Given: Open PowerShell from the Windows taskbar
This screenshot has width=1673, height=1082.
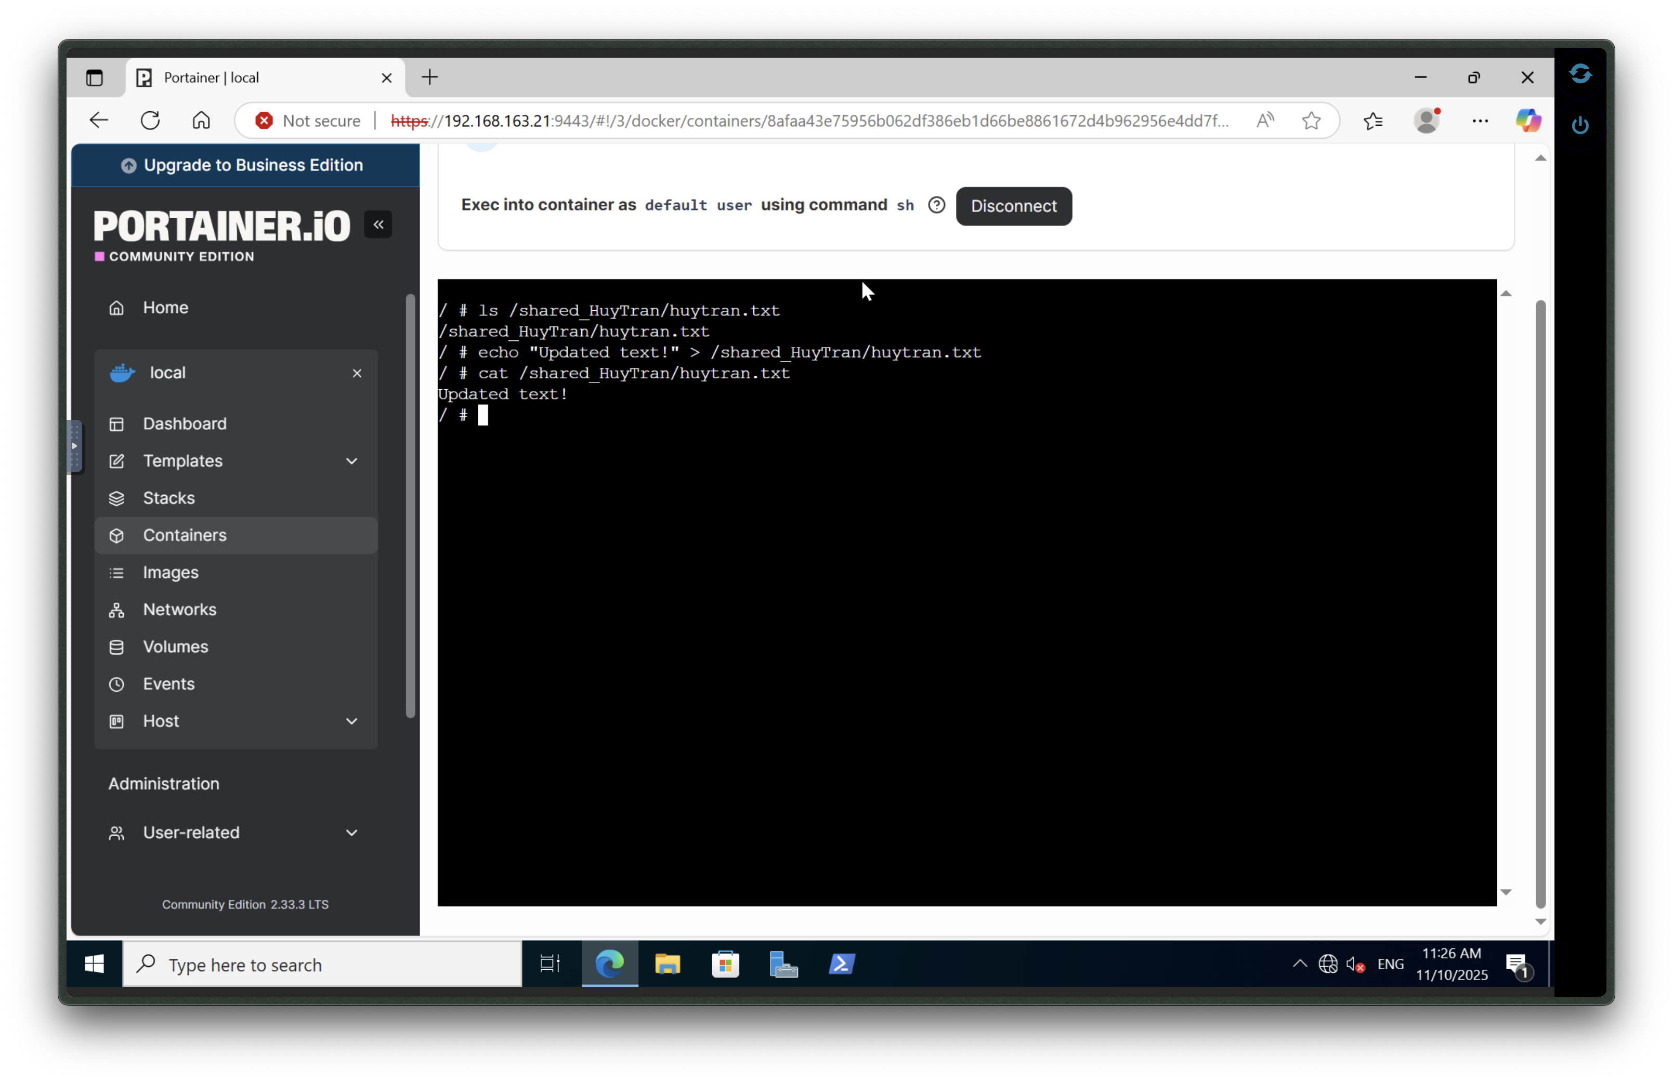Looking at the screenshot, I should [841, 965].
